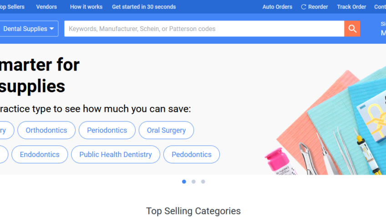Click the Reorder refresh icon
386x217 pixels.
point(304,7)
